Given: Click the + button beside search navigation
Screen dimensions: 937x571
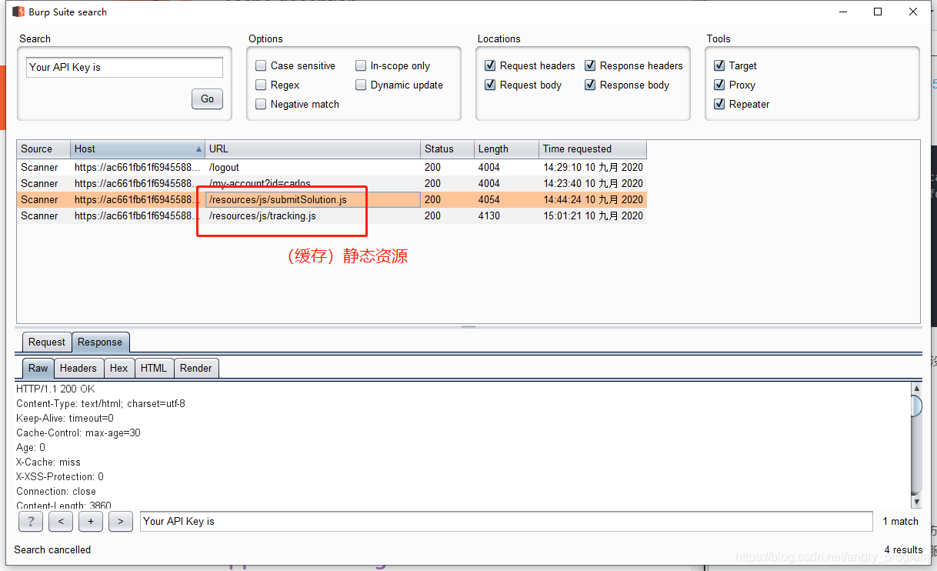Looking at the screenshot, I should pos(90,521).
